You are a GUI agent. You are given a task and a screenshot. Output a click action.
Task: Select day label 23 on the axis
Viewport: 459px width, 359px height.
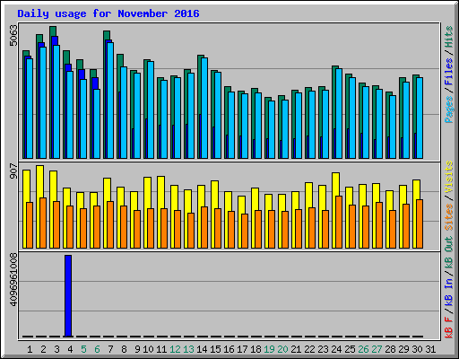323,349
